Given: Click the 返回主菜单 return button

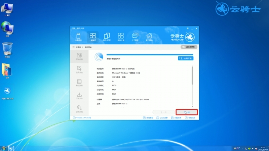Looking at the screenshot, I should click(189, 47).
